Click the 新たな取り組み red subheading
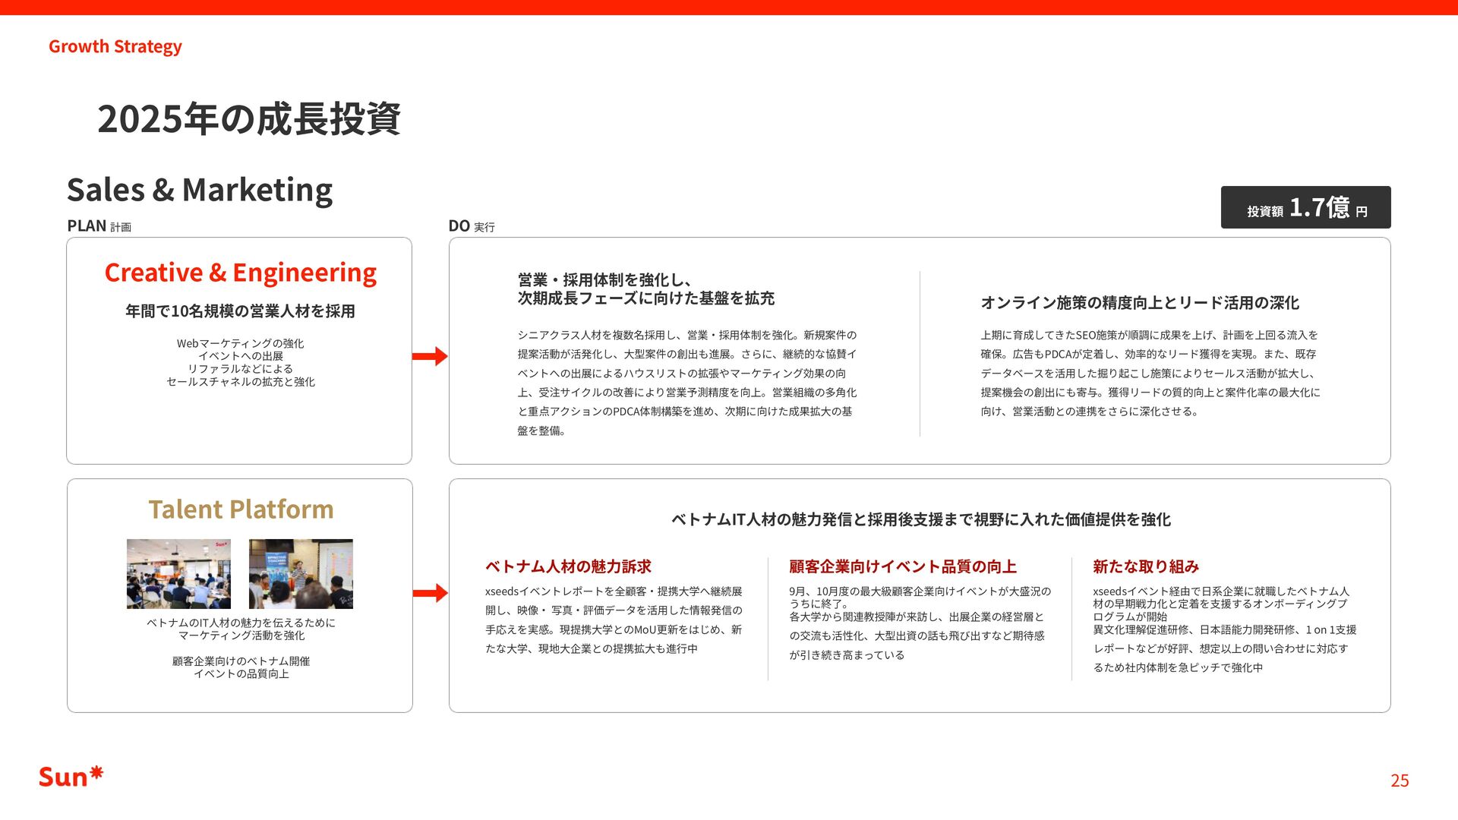The width and height of the screenshot is (1458, 820). pos(1145,566)
